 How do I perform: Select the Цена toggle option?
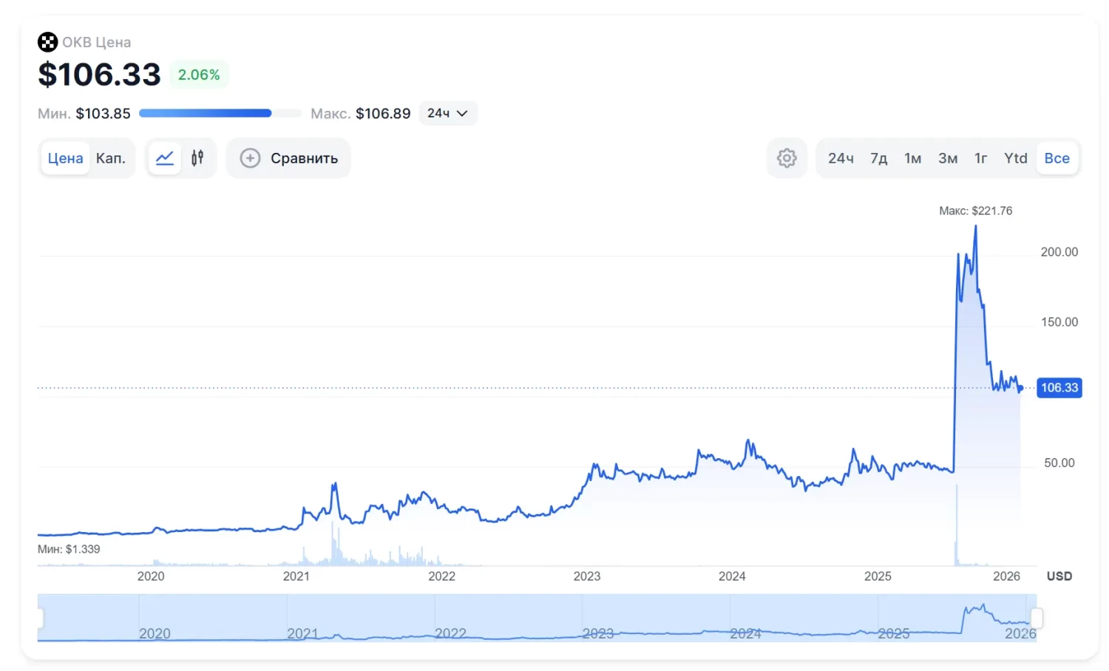point(65,158)
